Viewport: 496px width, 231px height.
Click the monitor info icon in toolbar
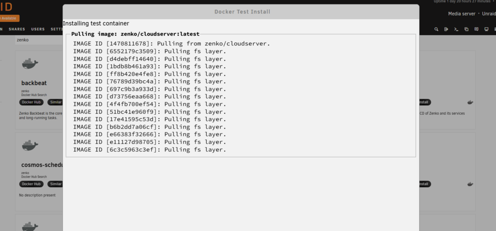pyautogui.click(x=487, y=29)
